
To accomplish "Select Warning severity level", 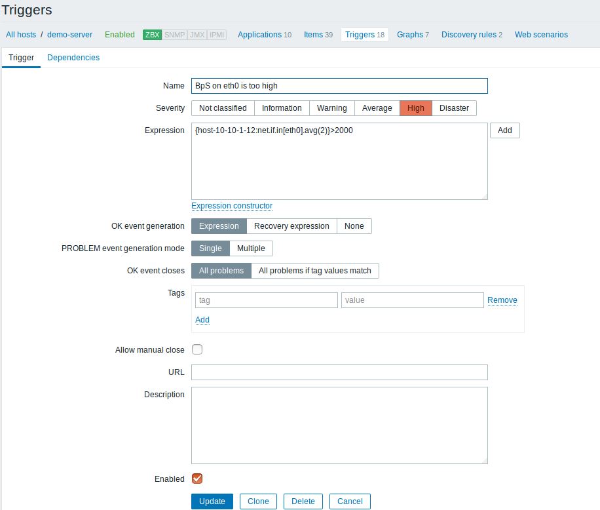I will pyautogui.click(x=331, y=108).
